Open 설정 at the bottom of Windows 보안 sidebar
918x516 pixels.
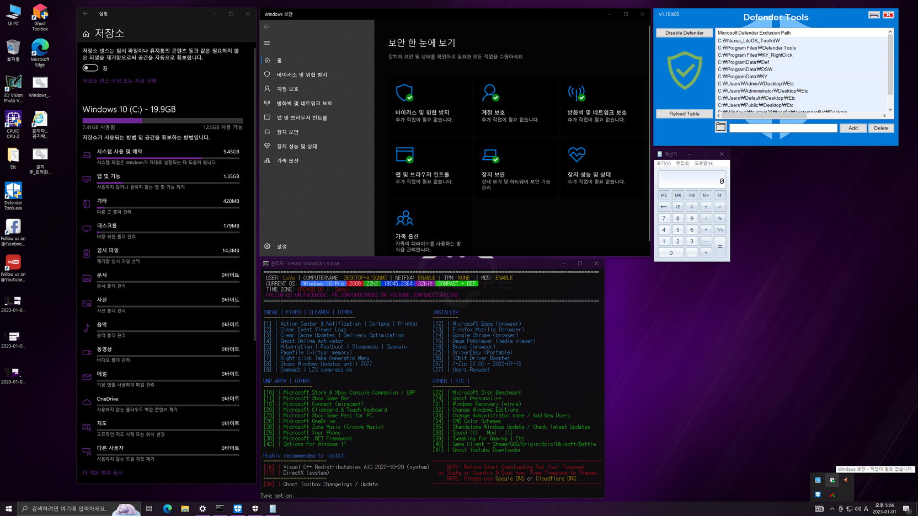316,246
